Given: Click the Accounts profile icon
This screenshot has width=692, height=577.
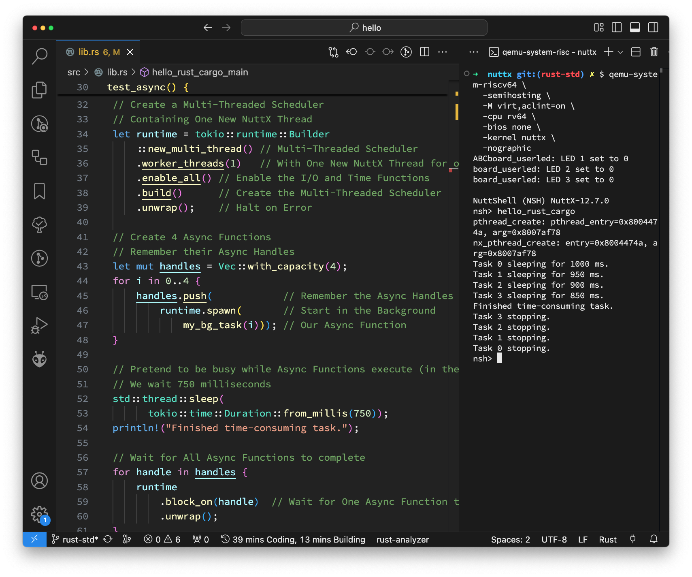Looking at the screenshot, I should pyautogui.click(x=39, y=481).
